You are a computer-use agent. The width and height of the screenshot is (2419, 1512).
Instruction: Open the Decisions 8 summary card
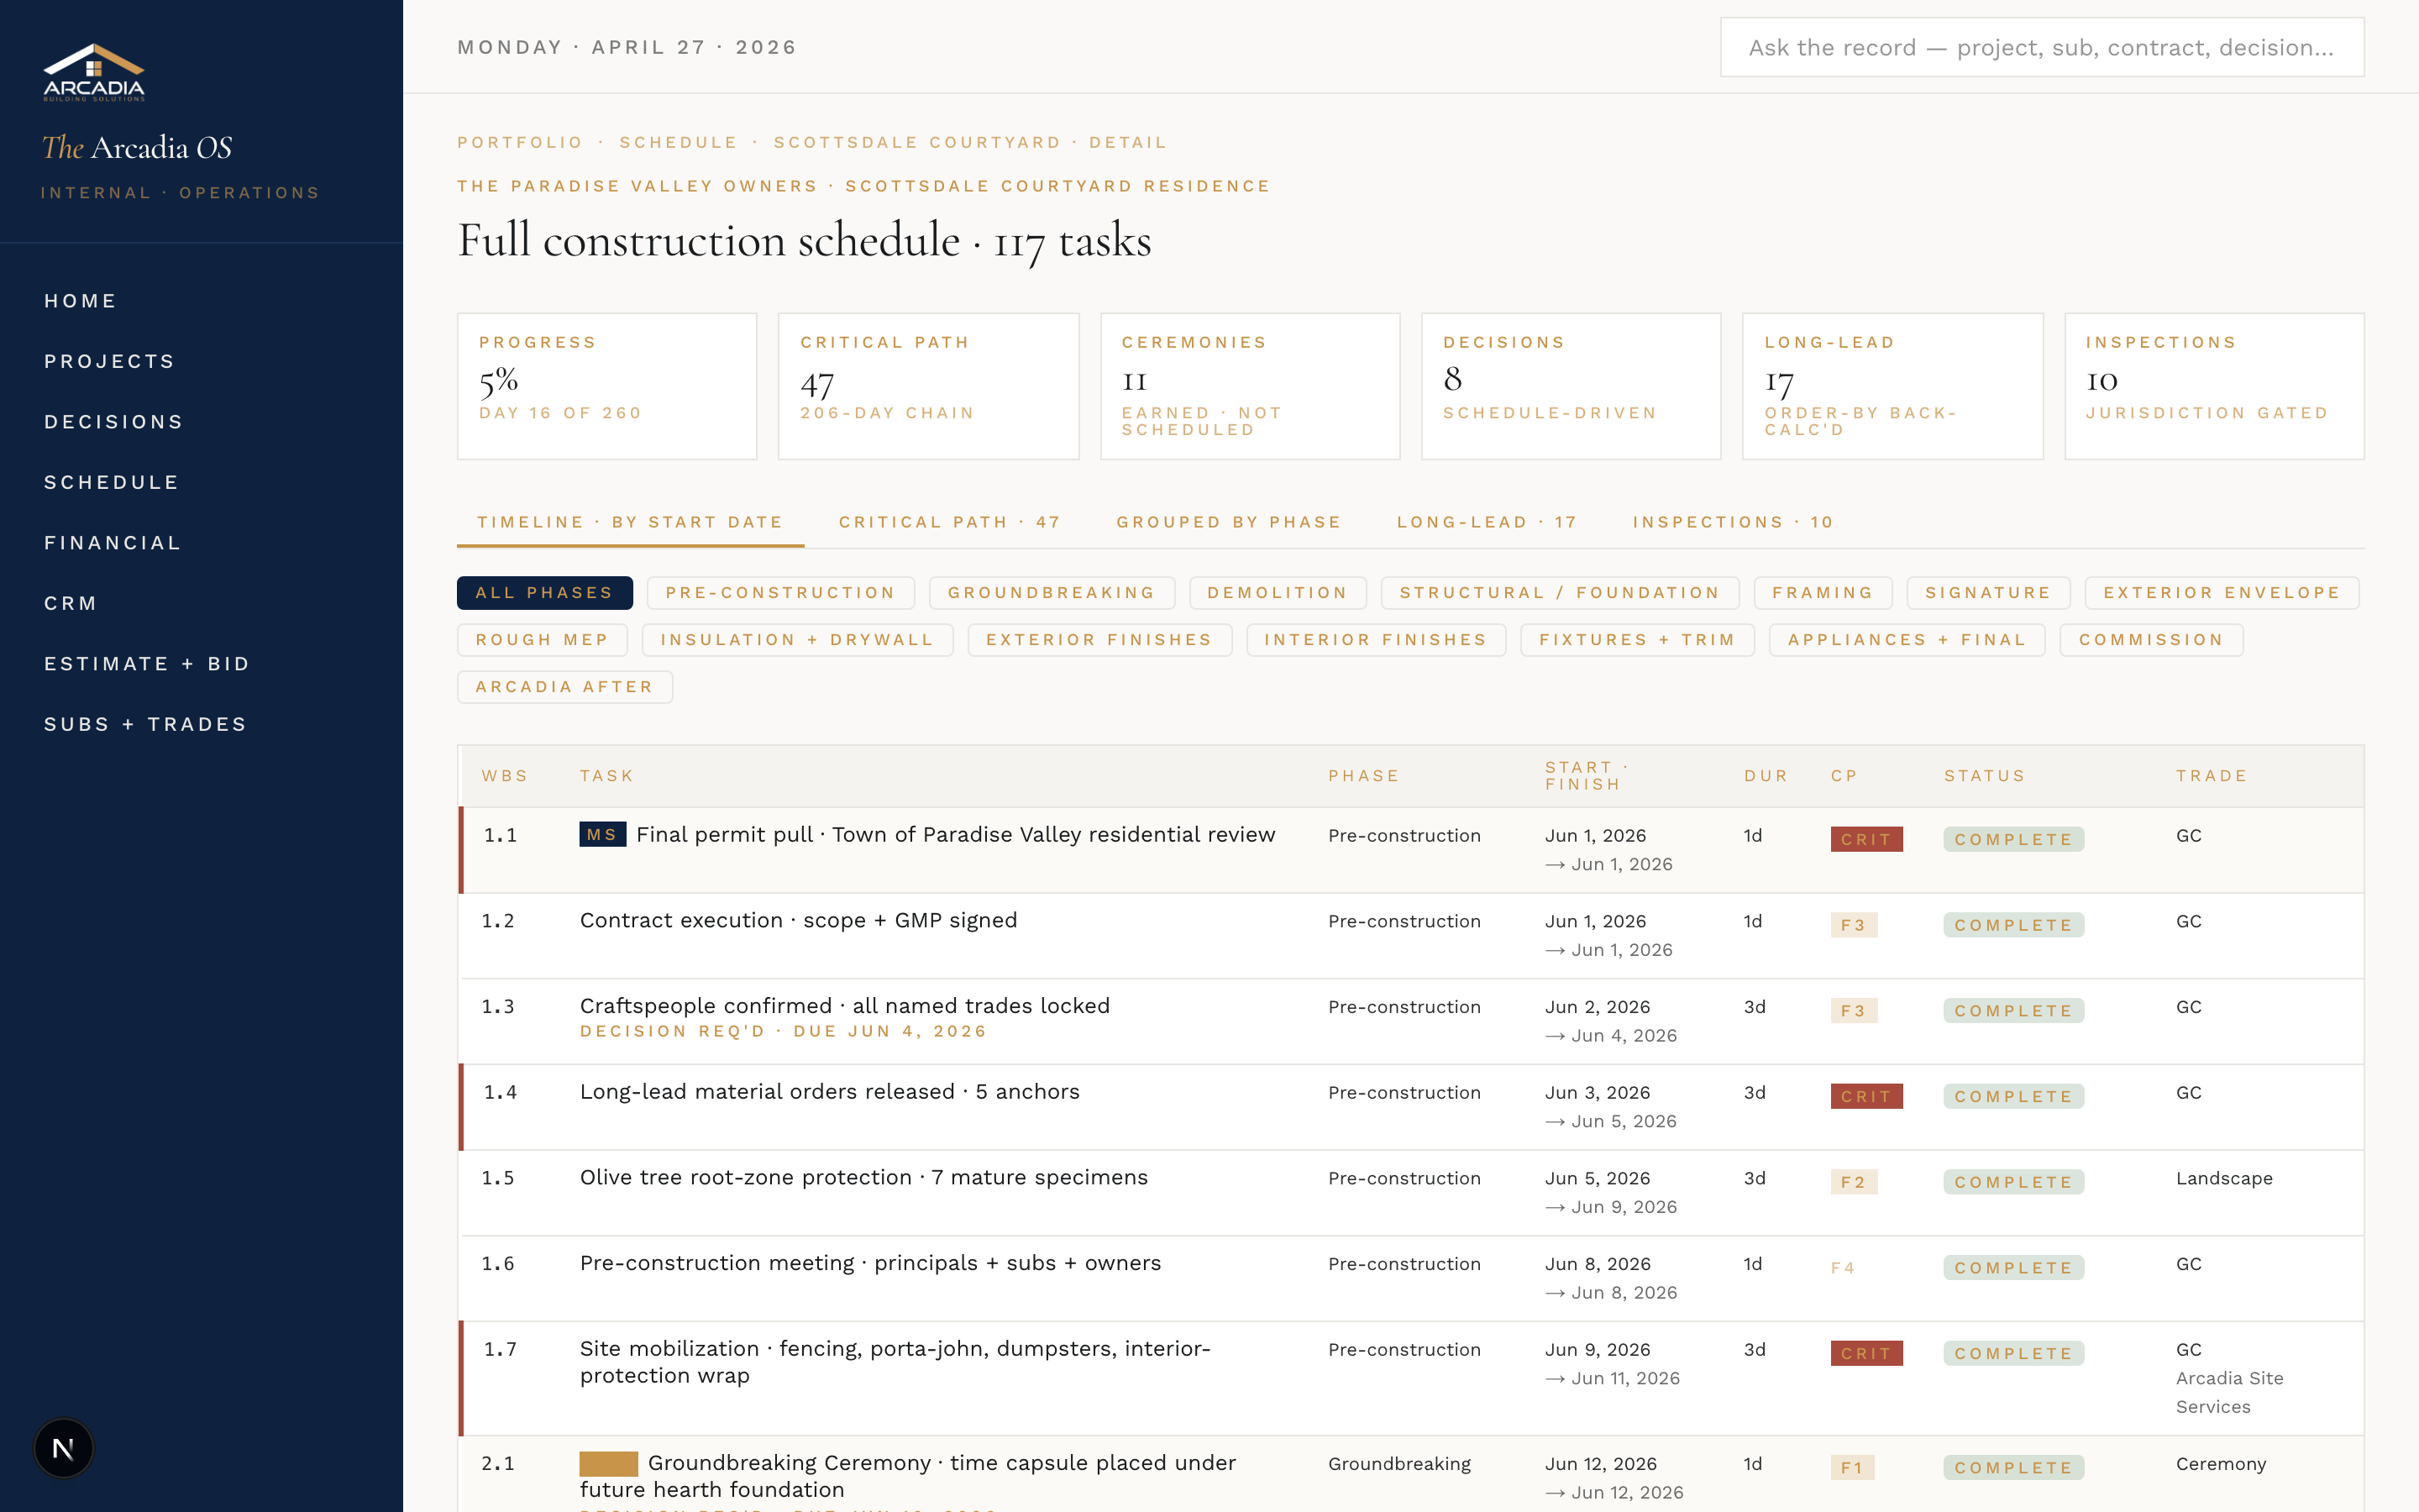click(1571, 386)
